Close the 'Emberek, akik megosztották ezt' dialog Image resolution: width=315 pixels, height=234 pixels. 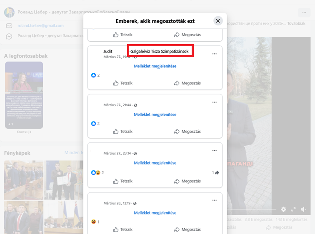(x=218, y=21)
